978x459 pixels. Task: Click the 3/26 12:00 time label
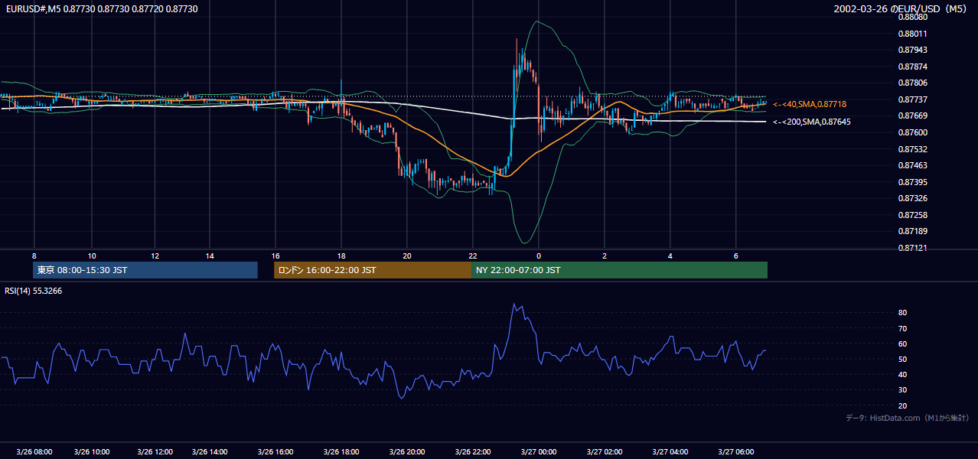(x=155, y=451)
